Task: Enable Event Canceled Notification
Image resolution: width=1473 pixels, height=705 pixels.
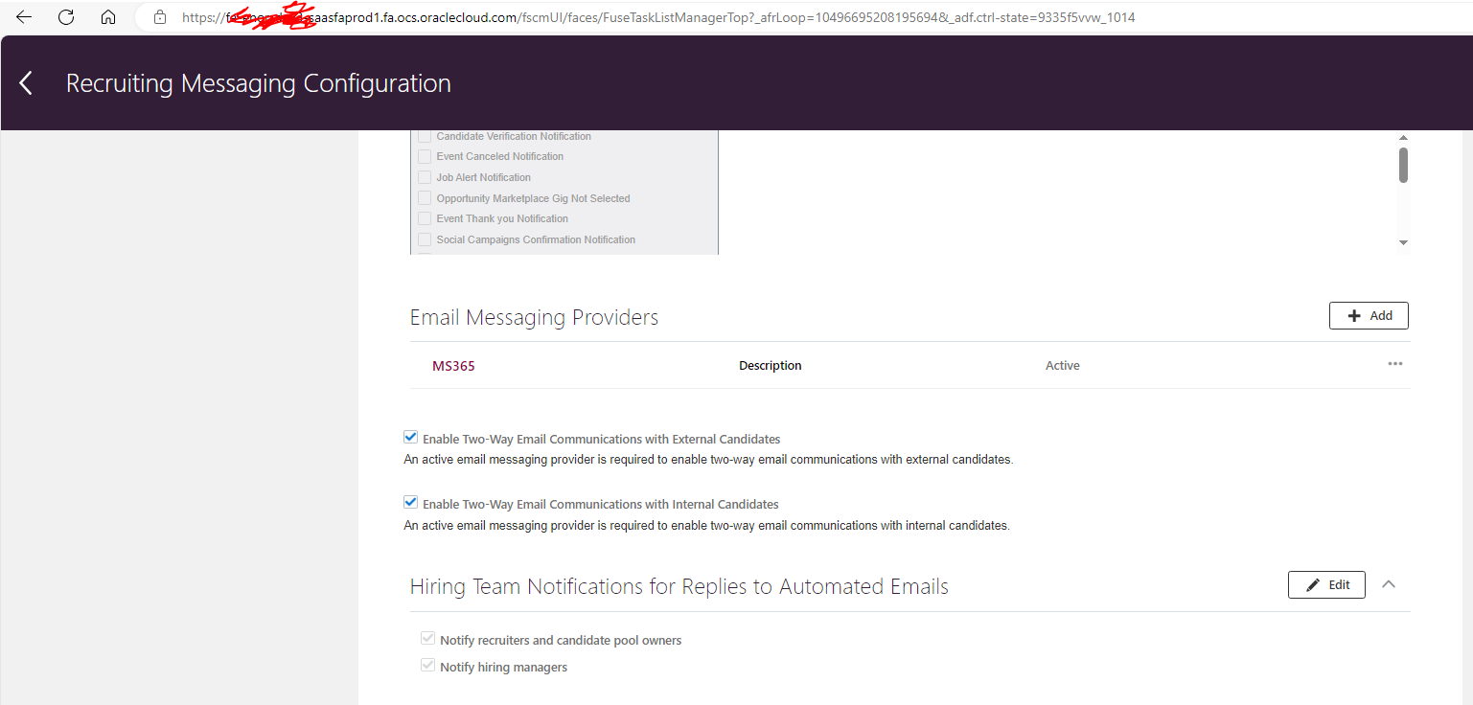Action: tap(425, 156)
